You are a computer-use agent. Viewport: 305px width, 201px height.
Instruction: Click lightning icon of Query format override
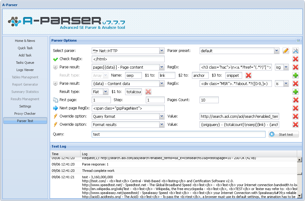[55, 116]
